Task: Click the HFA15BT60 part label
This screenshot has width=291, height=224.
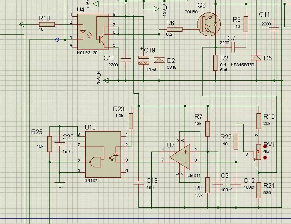Action: [242, 65]
